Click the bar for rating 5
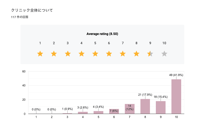Image resolution: width=215 pixels, height=132 pixels. click(98, 112)
